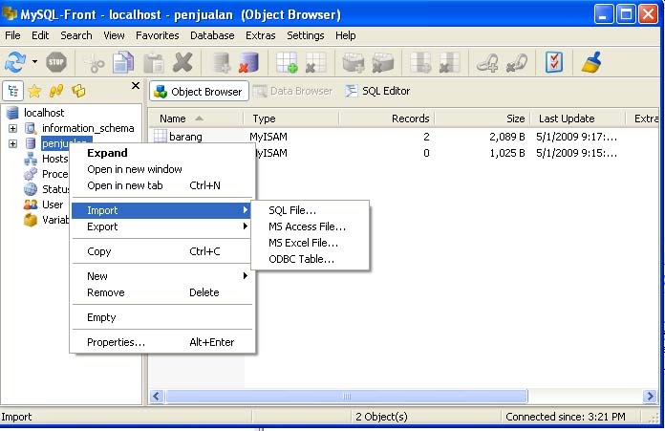The width and height of the screenshot is (665, 431).
Task: Open the View menu
Action: pyautogui.click(x=114, y=35)
